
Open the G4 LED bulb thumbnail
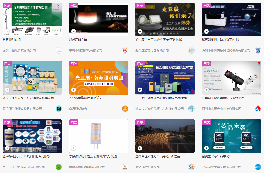coord(99,136)
